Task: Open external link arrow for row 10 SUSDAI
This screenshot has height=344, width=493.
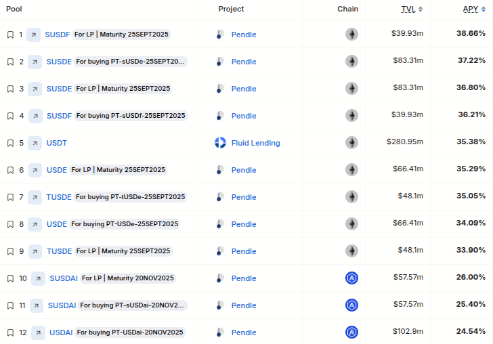Action: (x=38, y=278)
